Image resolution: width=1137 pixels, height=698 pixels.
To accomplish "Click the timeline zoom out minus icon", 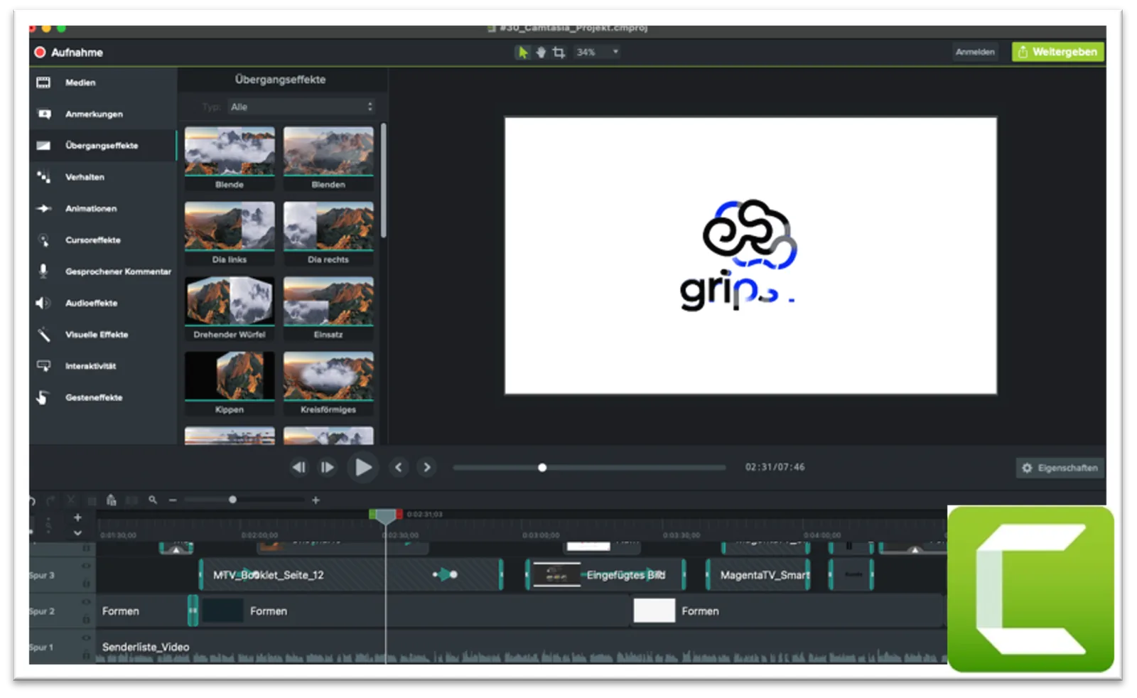I will coord(173,500).
